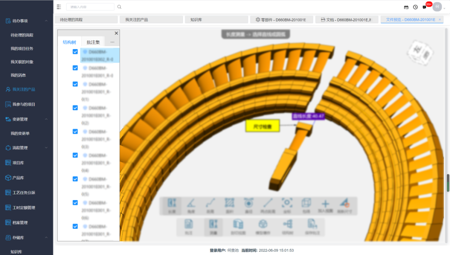Select the angle measurement tool
450x255 pixels.
coord(191,206)
